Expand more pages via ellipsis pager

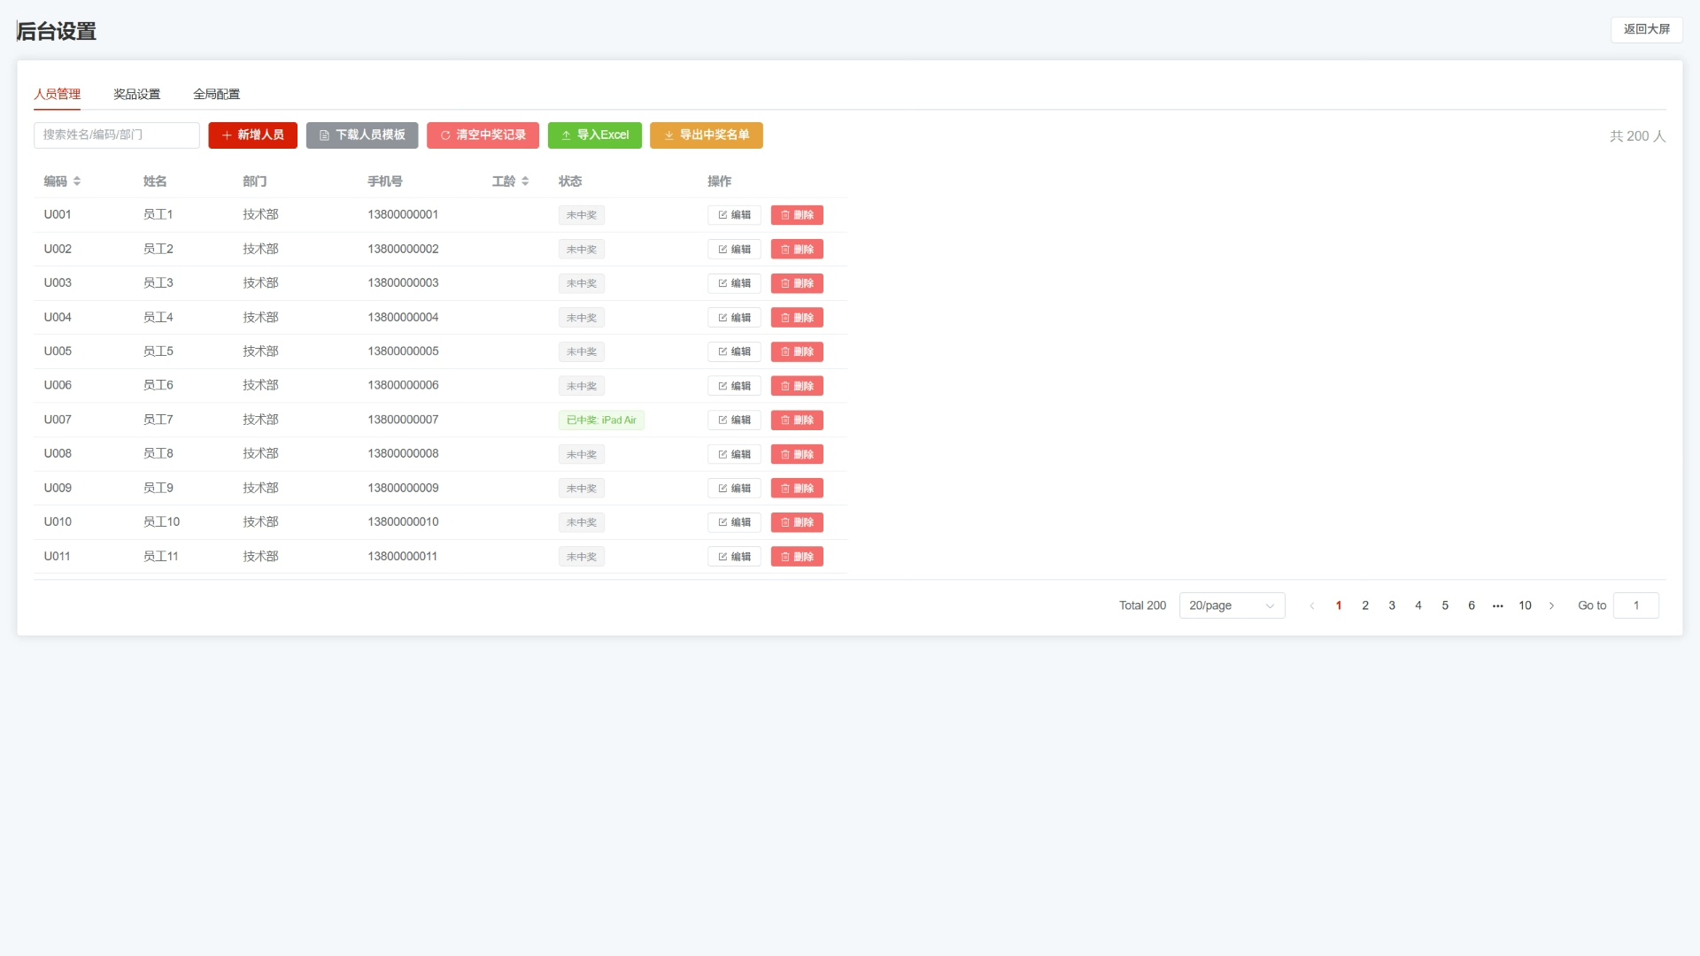coord(1497,605)
